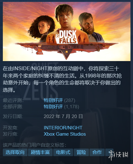Select the 合作 tag
Screen dimensions: 133x164
(97, 152)
